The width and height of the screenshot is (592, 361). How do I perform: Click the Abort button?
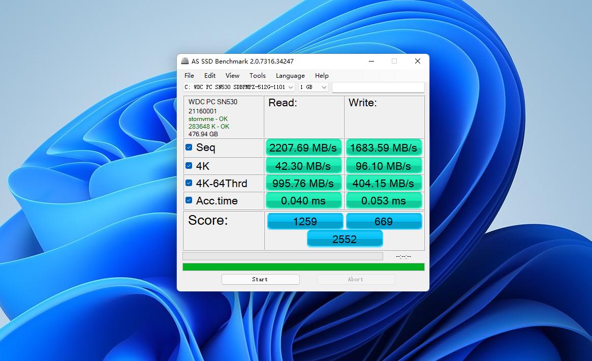tap(356, 279)
